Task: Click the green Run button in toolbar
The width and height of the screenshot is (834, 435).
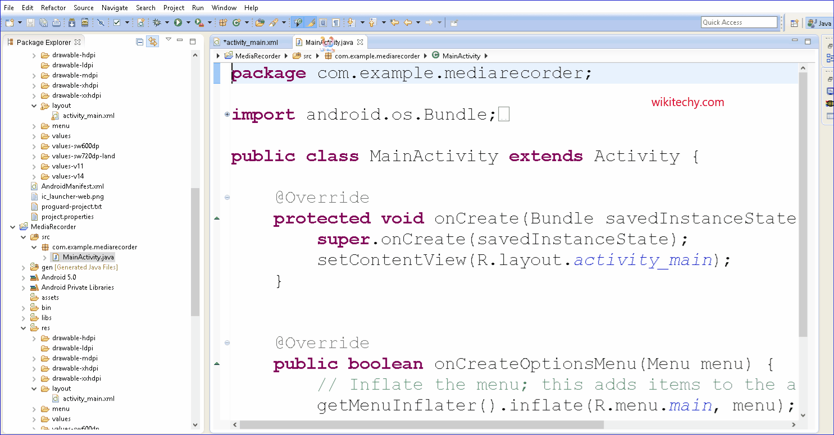Action: tap(177, 22)
